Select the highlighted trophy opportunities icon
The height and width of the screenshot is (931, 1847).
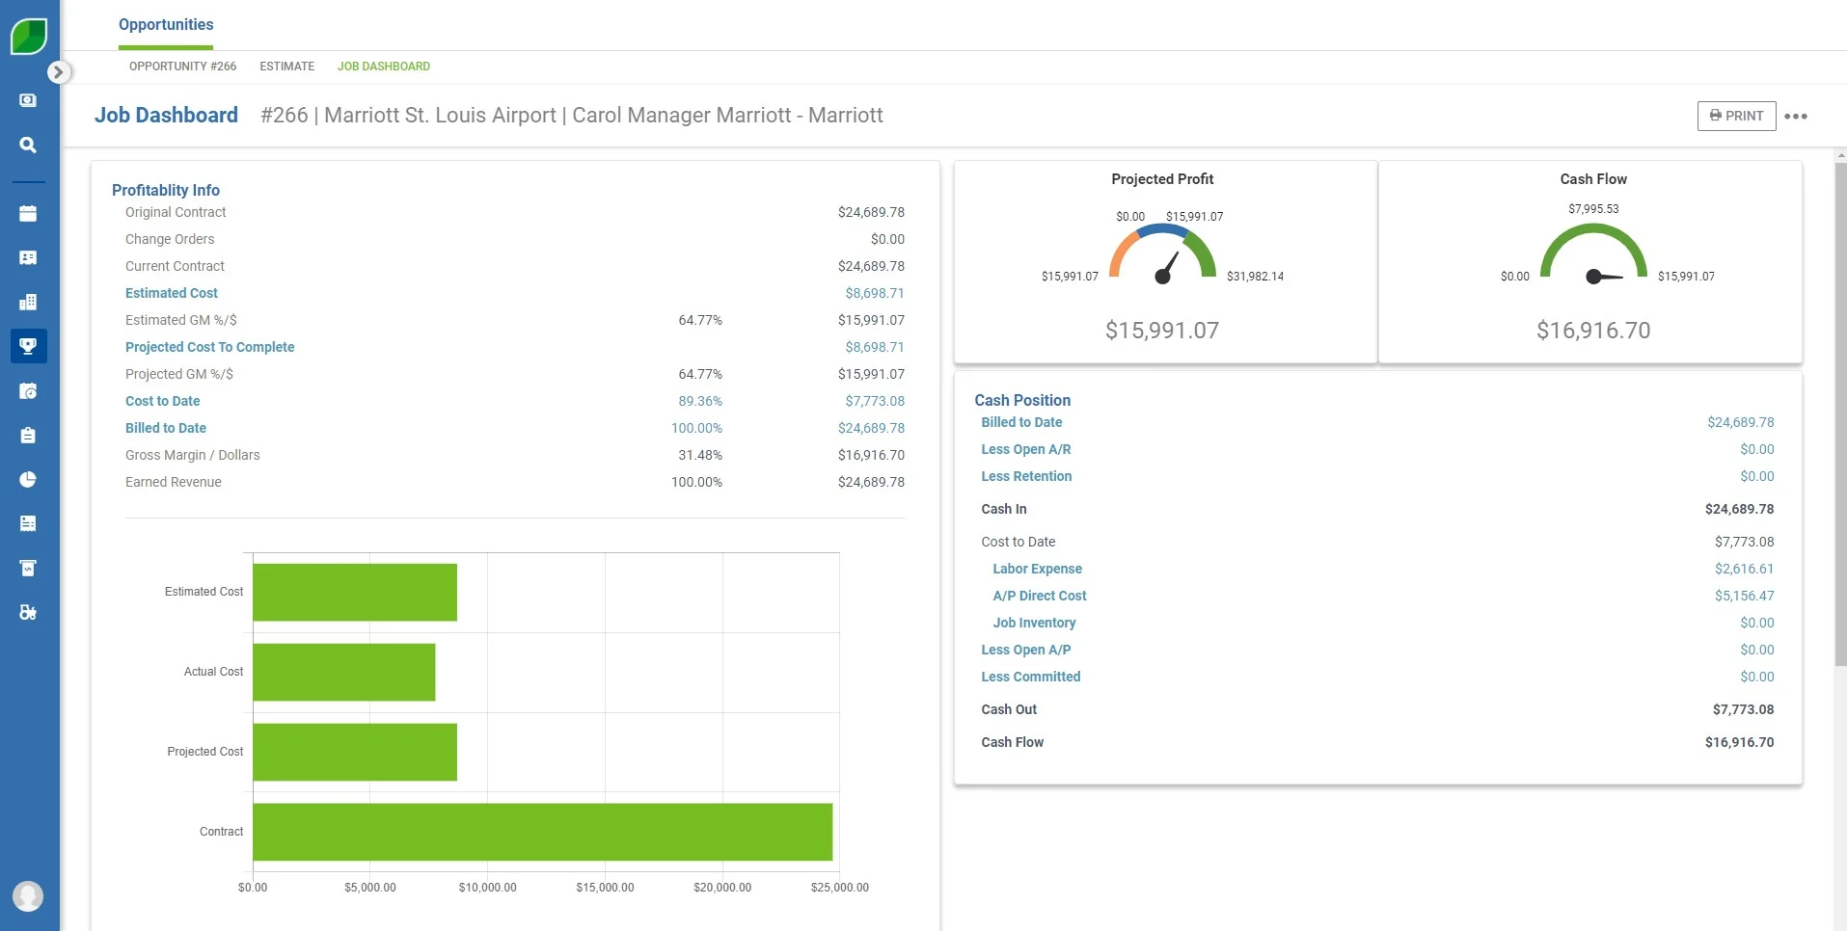tap(28, 346)
